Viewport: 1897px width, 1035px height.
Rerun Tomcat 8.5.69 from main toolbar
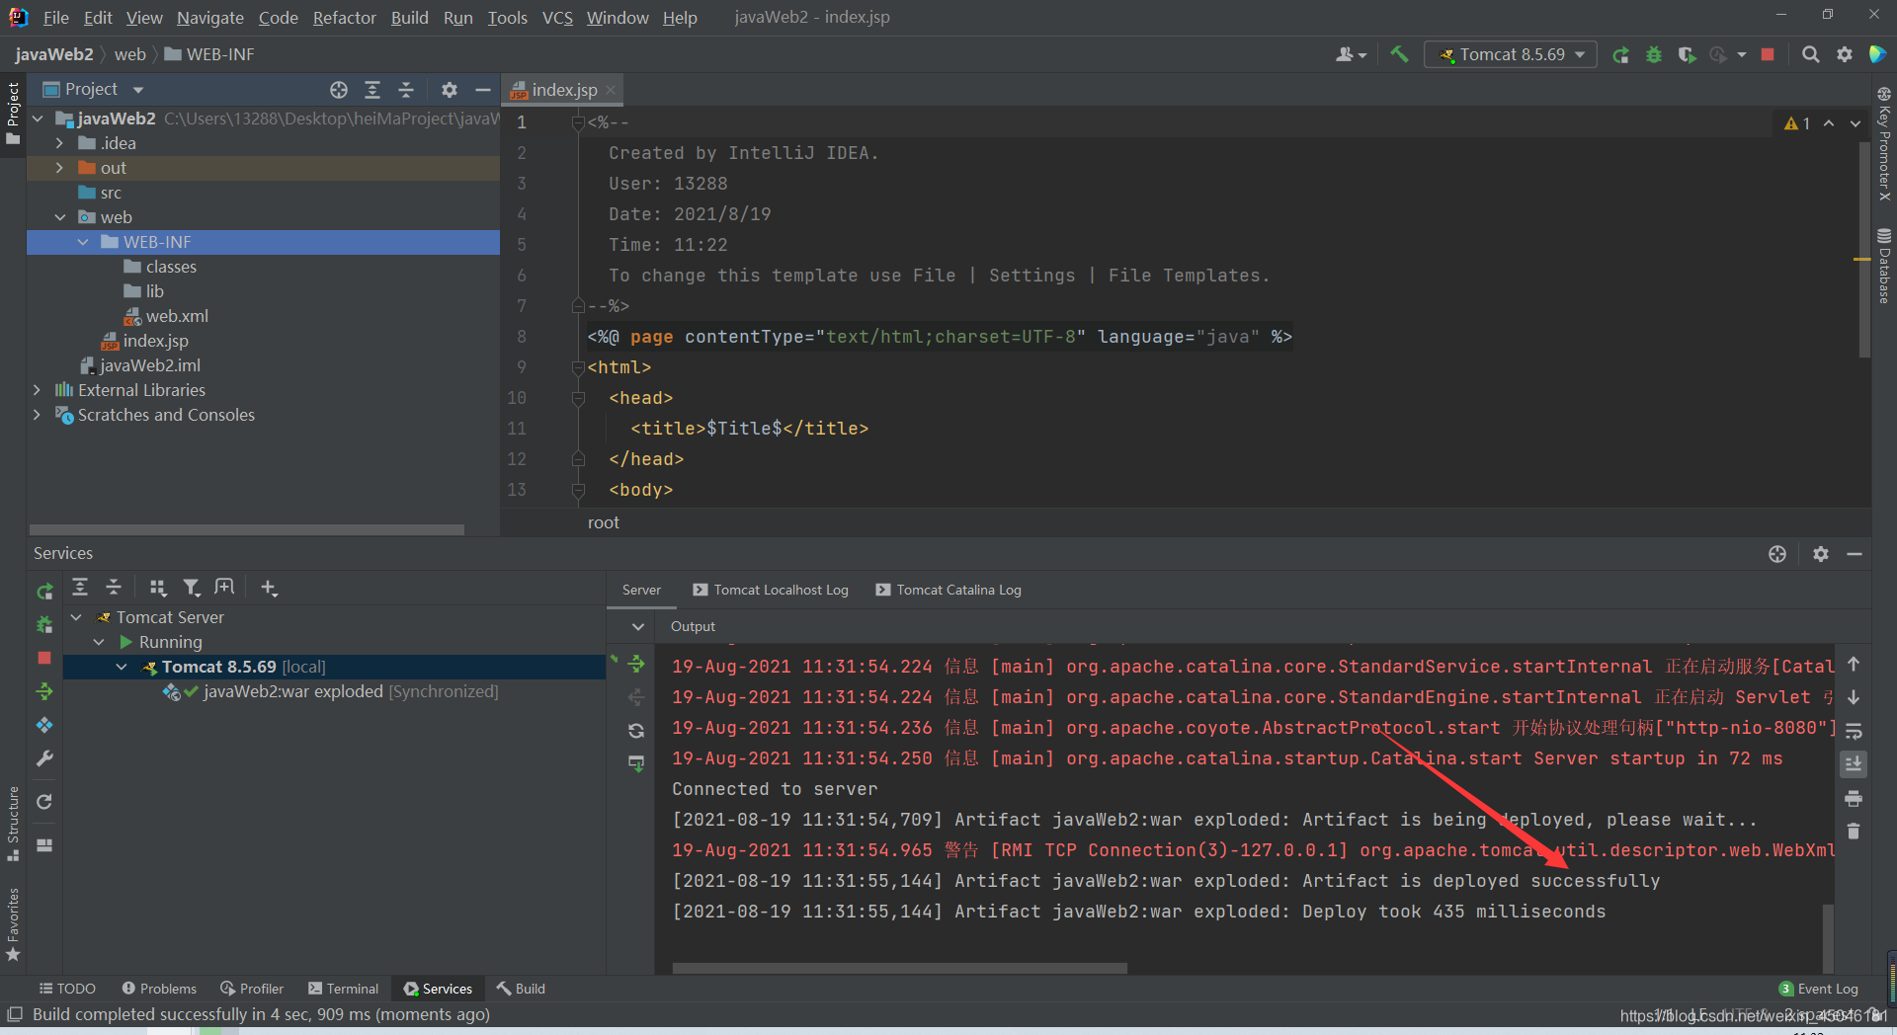tap(1620, 54)
